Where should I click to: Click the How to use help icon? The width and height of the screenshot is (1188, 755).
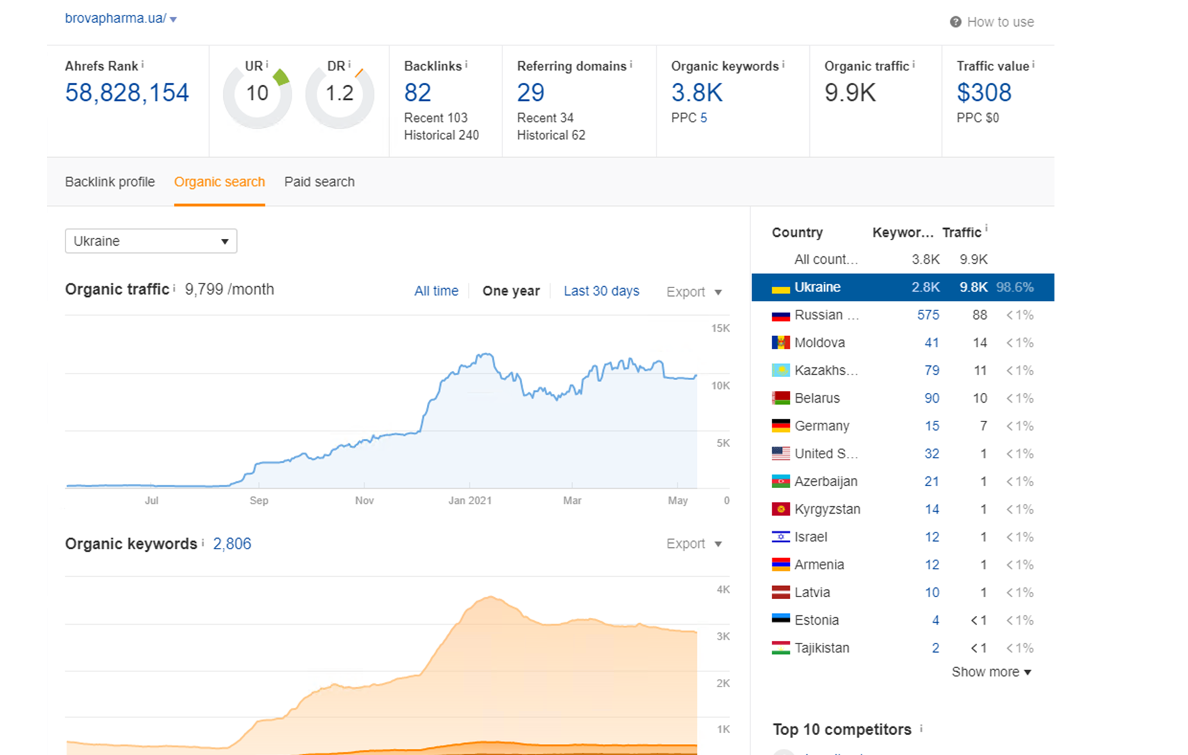point(955,22)
